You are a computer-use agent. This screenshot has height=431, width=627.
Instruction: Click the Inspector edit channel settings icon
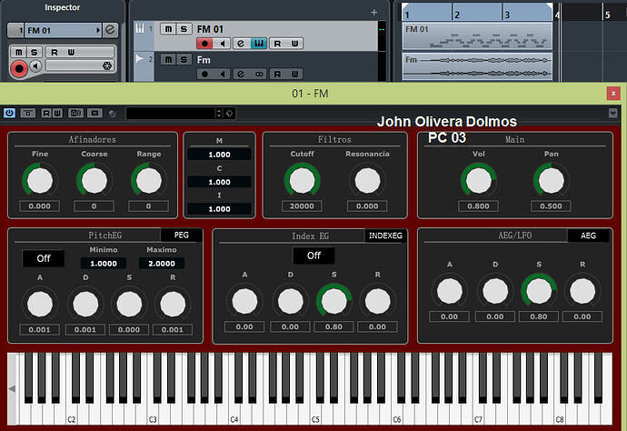pyautogui.click(x=110, y=30)
